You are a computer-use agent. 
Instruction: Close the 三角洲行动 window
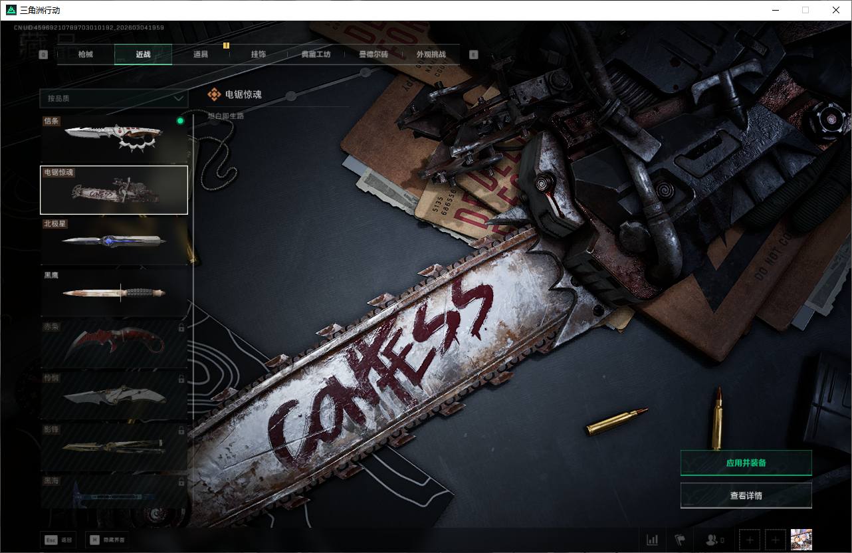(x=836, y=10)
